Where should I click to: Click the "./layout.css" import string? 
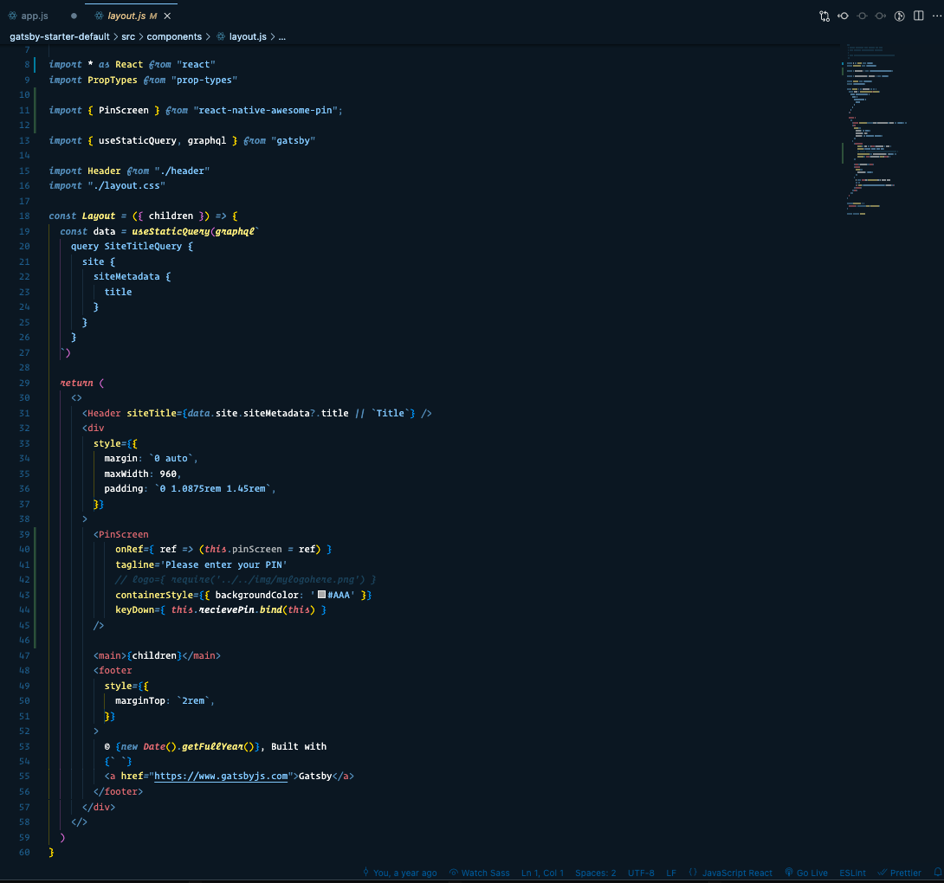pos(126,185)
